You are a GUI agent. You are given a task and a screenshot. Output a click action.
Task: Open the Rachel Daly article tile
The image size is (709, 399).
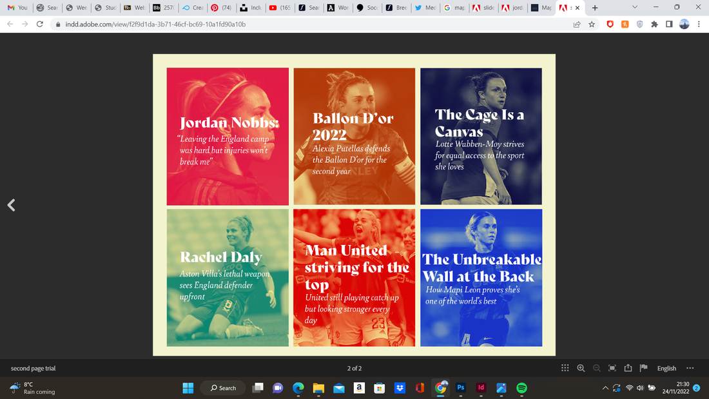click(228, 278)
